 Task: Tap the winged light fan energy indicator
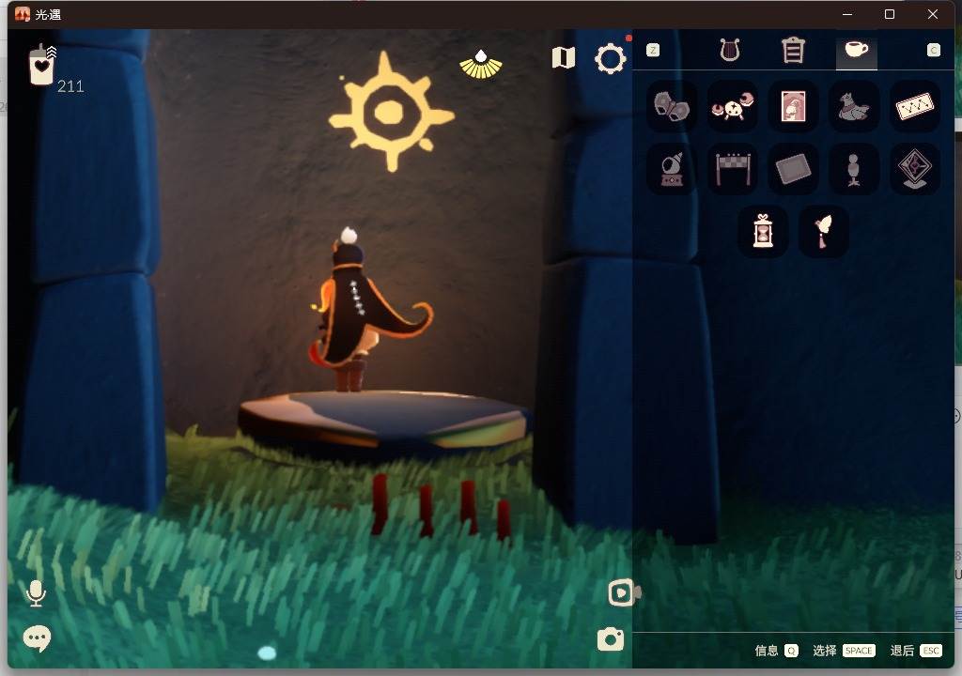[x=481, y=65]
